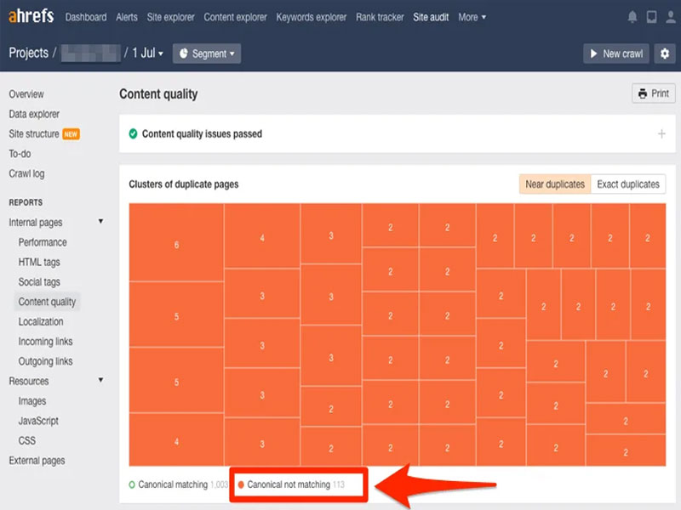Start a New crawl
The height and width of the screenshot is (510, 681).
pos(615,54)
